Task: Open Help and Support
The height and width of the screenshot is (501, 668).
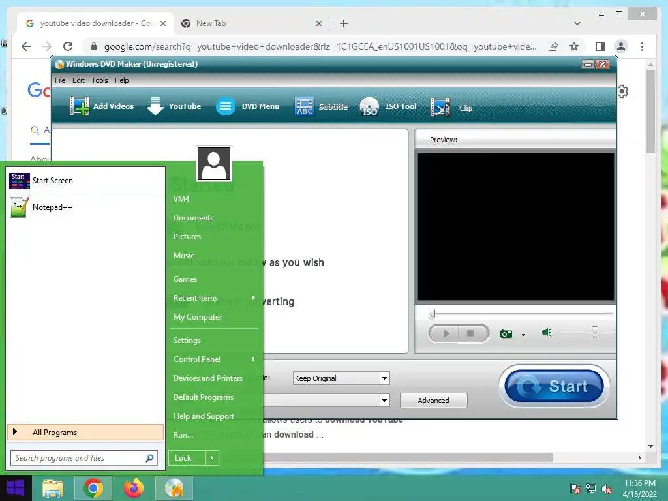Action: (204, 416)
